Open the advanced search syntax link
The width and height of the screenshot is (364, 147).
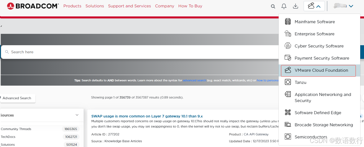pyautogui.click(x=195, y=80)
